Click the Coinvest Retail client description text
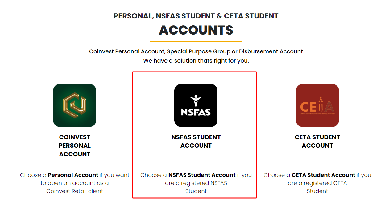Viewport: 385px width, 205px height. click(74, 191)
